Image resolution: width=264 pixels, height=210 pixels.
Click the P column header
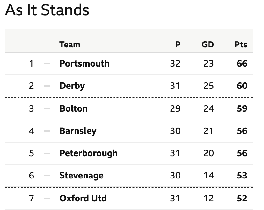click(178, 45)
